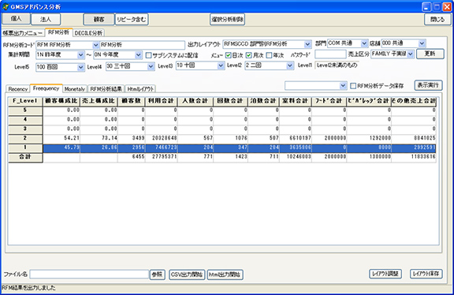This screenshot has height=295, width=454.
Task: Open the Level2 2 二回 dropdown
Action: click(x=290, y=65)
